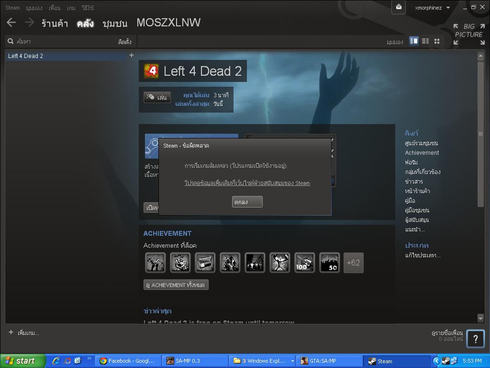Open the chainsaw 100 achievement icon
The height and width of the screenshot is (368, 490).
pos(305,263)
